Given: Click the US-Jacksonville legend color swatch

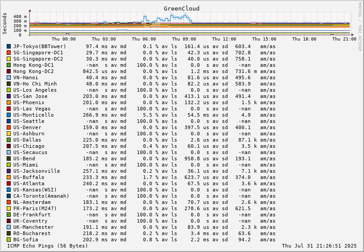Looking at the screenshot, I should [9, 171].
